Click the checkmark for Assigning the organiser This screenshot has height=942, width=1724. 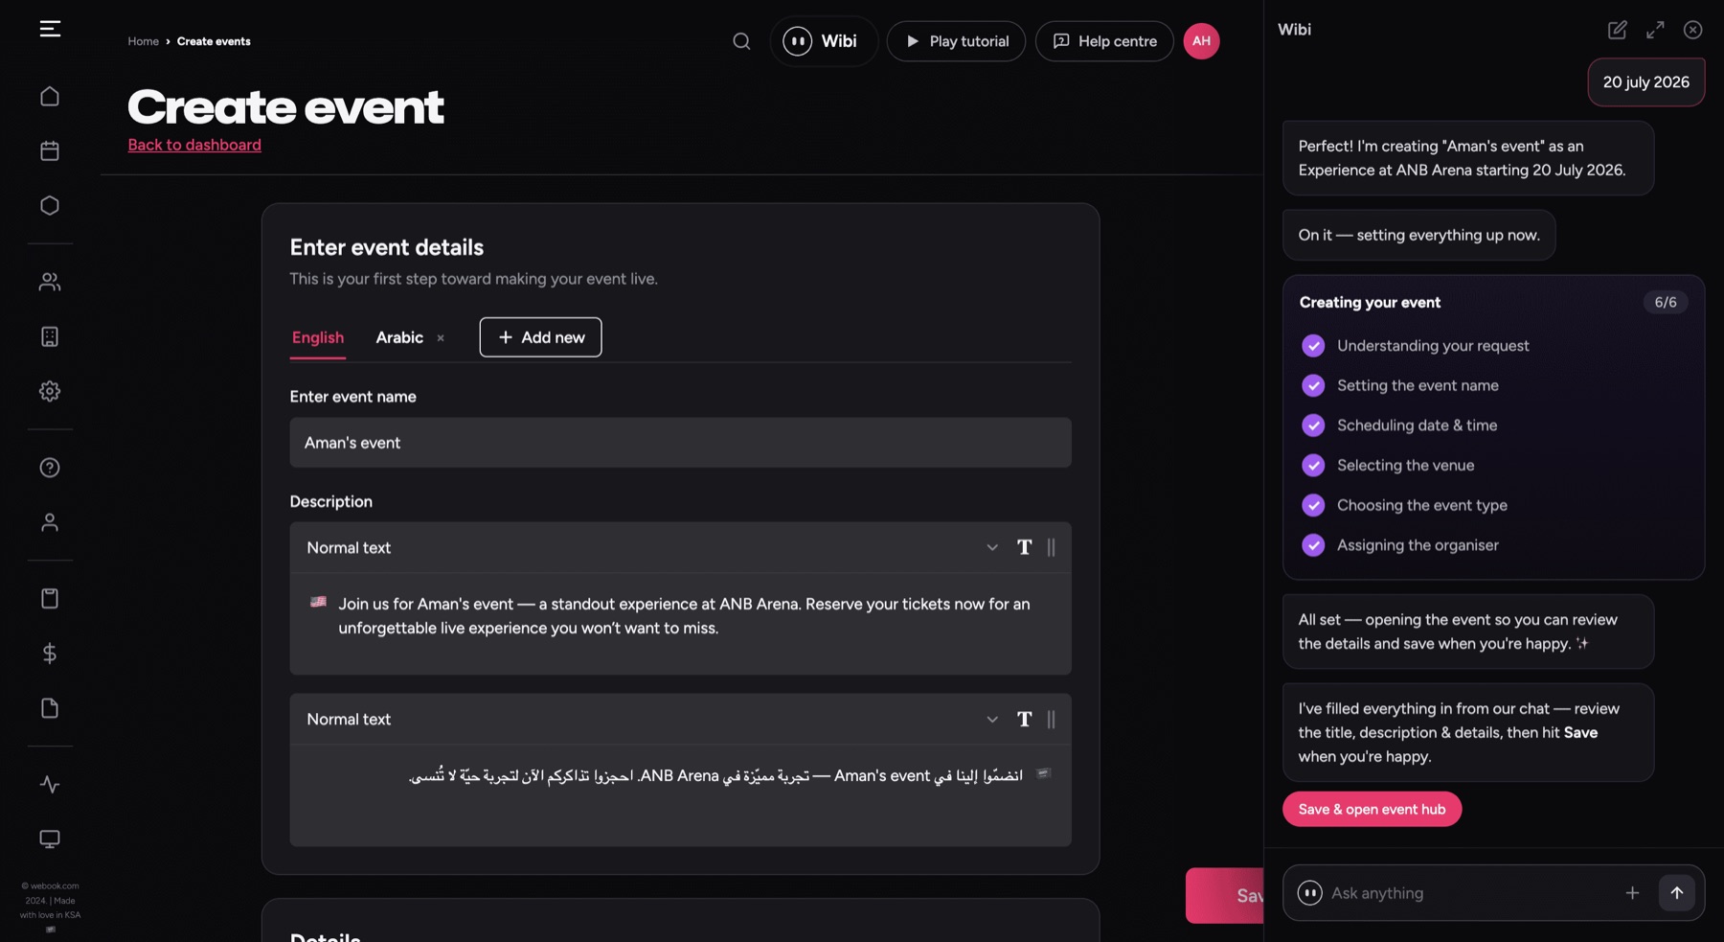click(x=1313, y=545)
